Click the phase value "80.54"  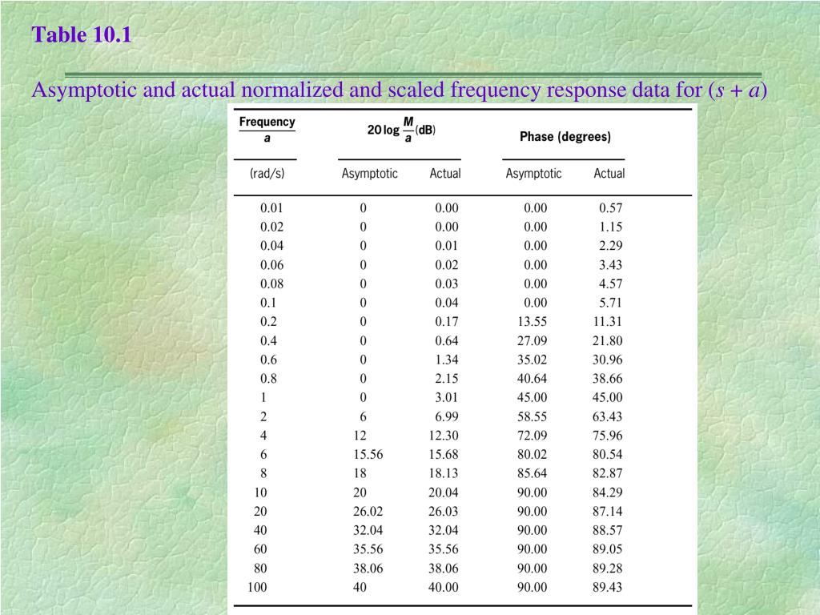click(x=608, y=454)
